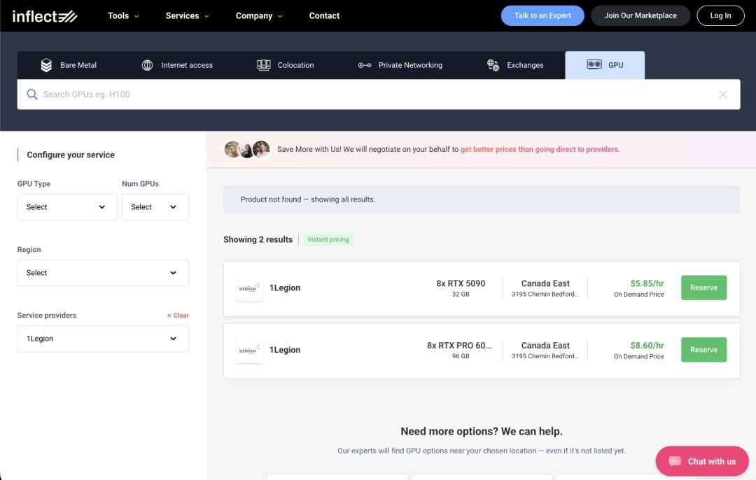Click the Bare Metal stack icon
The image size is (756, 480).
tap(46, 65)
